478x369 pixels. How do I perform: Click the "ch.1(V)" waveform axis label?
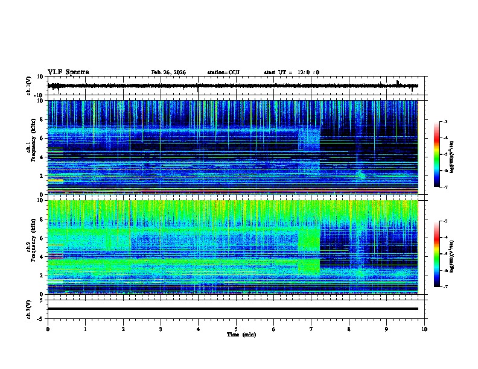tap(29, 86)
